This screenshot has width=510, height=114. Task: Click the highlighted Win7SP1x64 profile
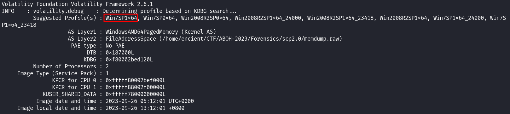click(x=121, y=18)
